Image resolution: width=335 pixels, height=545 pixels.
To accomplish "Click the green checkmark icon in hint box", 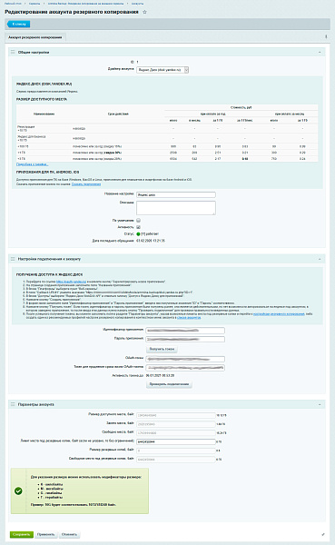I will click(x=18, y=490).
